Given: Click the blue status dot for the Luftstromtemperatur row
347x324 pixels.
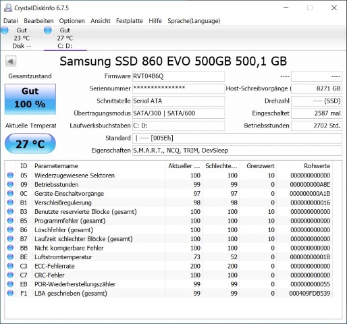Looking at the screenshot, I should [10, 257].
